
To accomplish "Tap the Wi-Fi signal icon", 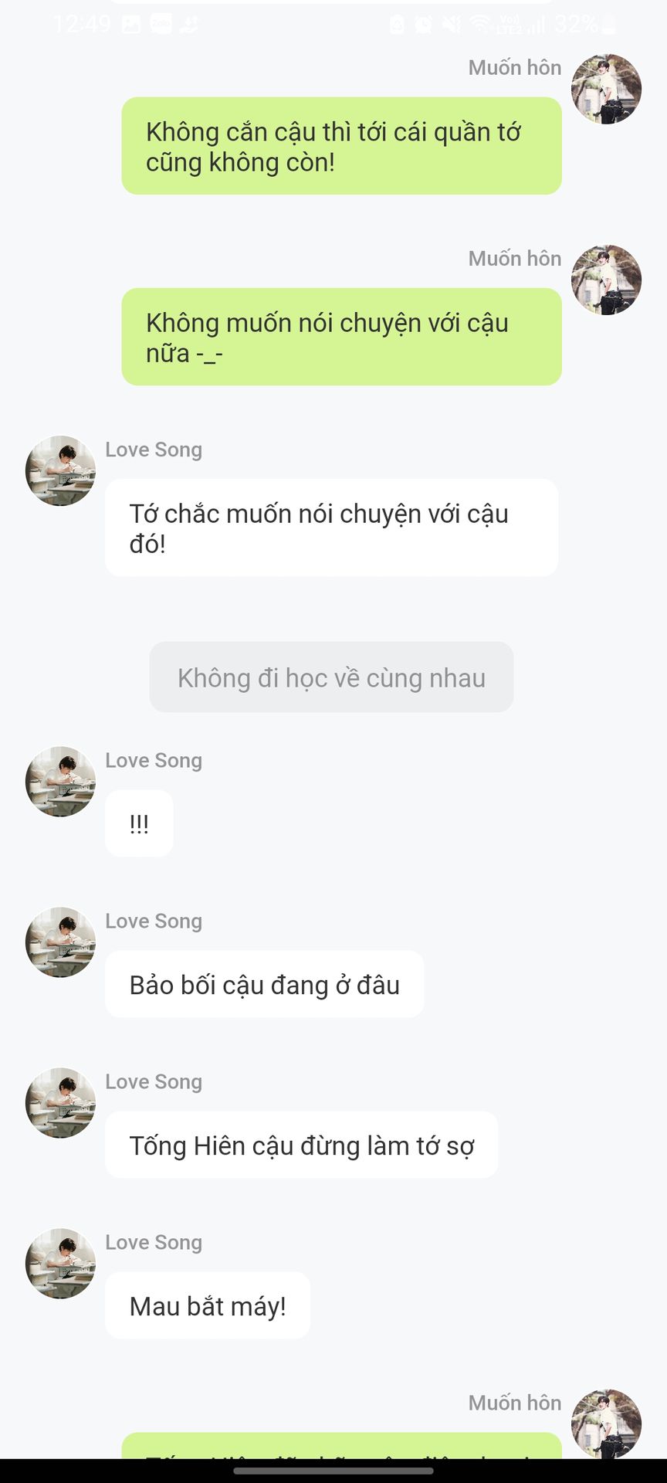I will 480,25.
